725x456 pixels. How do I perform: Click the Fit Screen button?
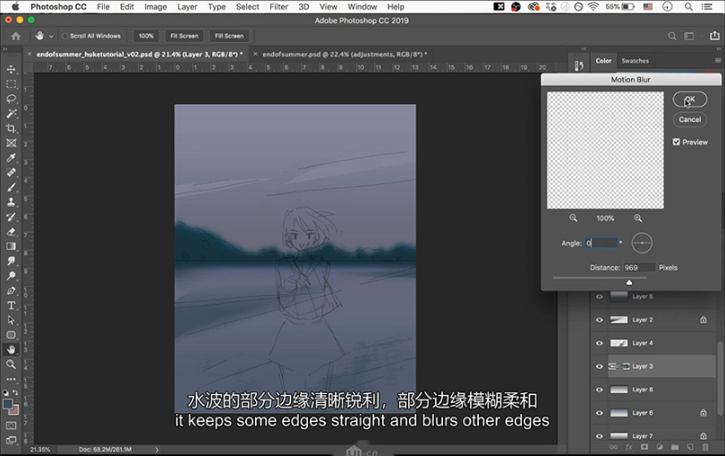[184, 36]
